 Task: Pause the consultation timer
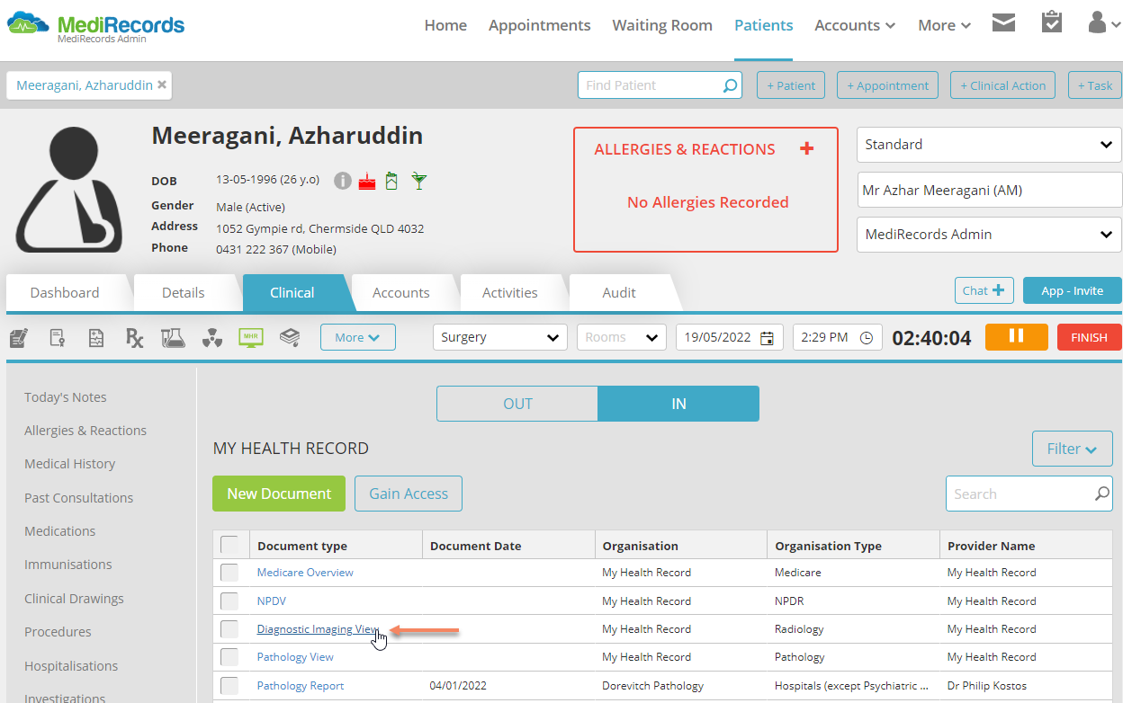(x=1017, y=337)
